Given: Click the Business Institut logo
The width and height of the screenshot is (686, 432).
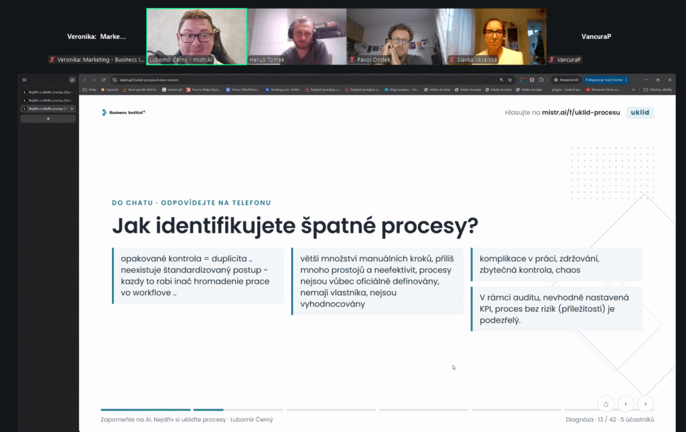Looking at the screenshot, I should click(x=123, y=113).
